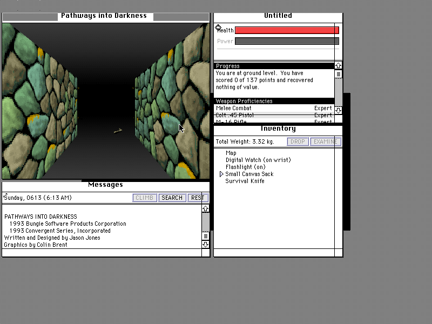Click the Written and Designed by Jason Jones line
Image resolution: width=432 pixels, height=324 pixels.
pyautogui.click(x=52, y=238)
